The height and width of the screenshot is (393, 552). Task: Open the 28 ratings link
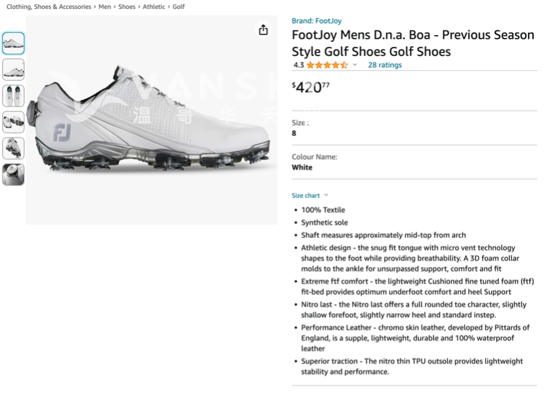[x=384, y=65]
